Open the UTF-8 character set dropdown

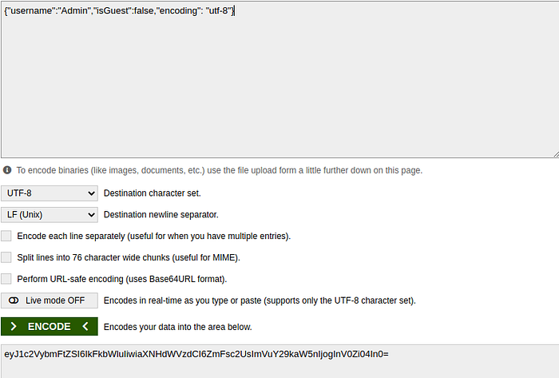pyautogui.click(x=50, y=193)
